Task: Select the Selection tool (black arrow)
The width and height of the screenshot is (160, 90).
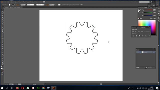Action: 2,9
